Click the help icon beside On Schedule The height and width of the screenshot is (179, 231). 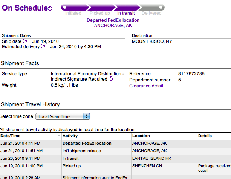(50, 9)
